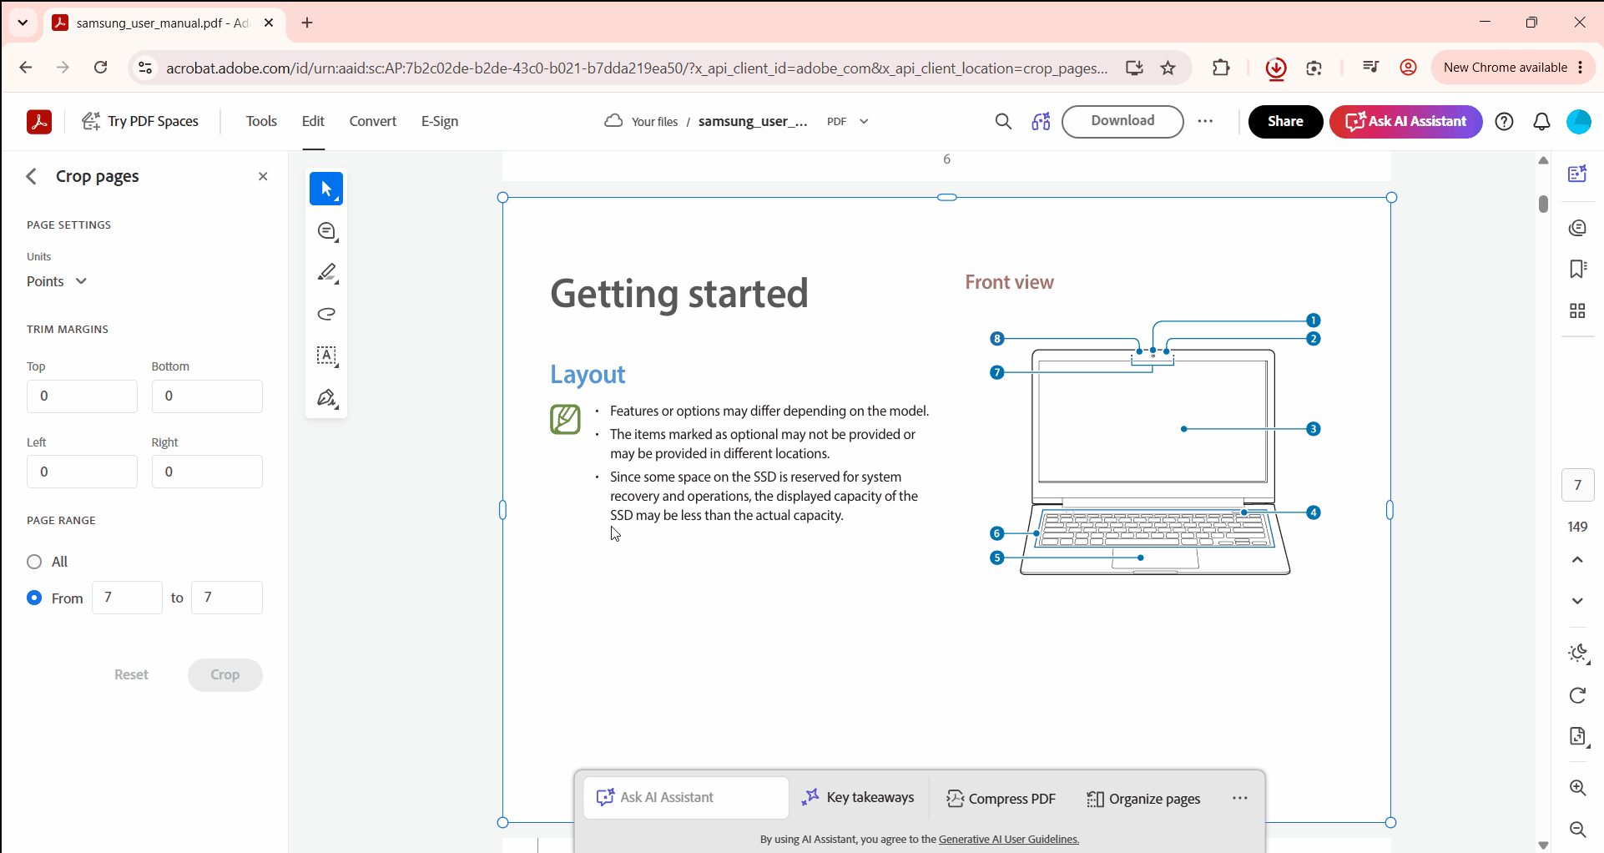Click the vertical scrollbar thumb

(x=1543, y=204)
